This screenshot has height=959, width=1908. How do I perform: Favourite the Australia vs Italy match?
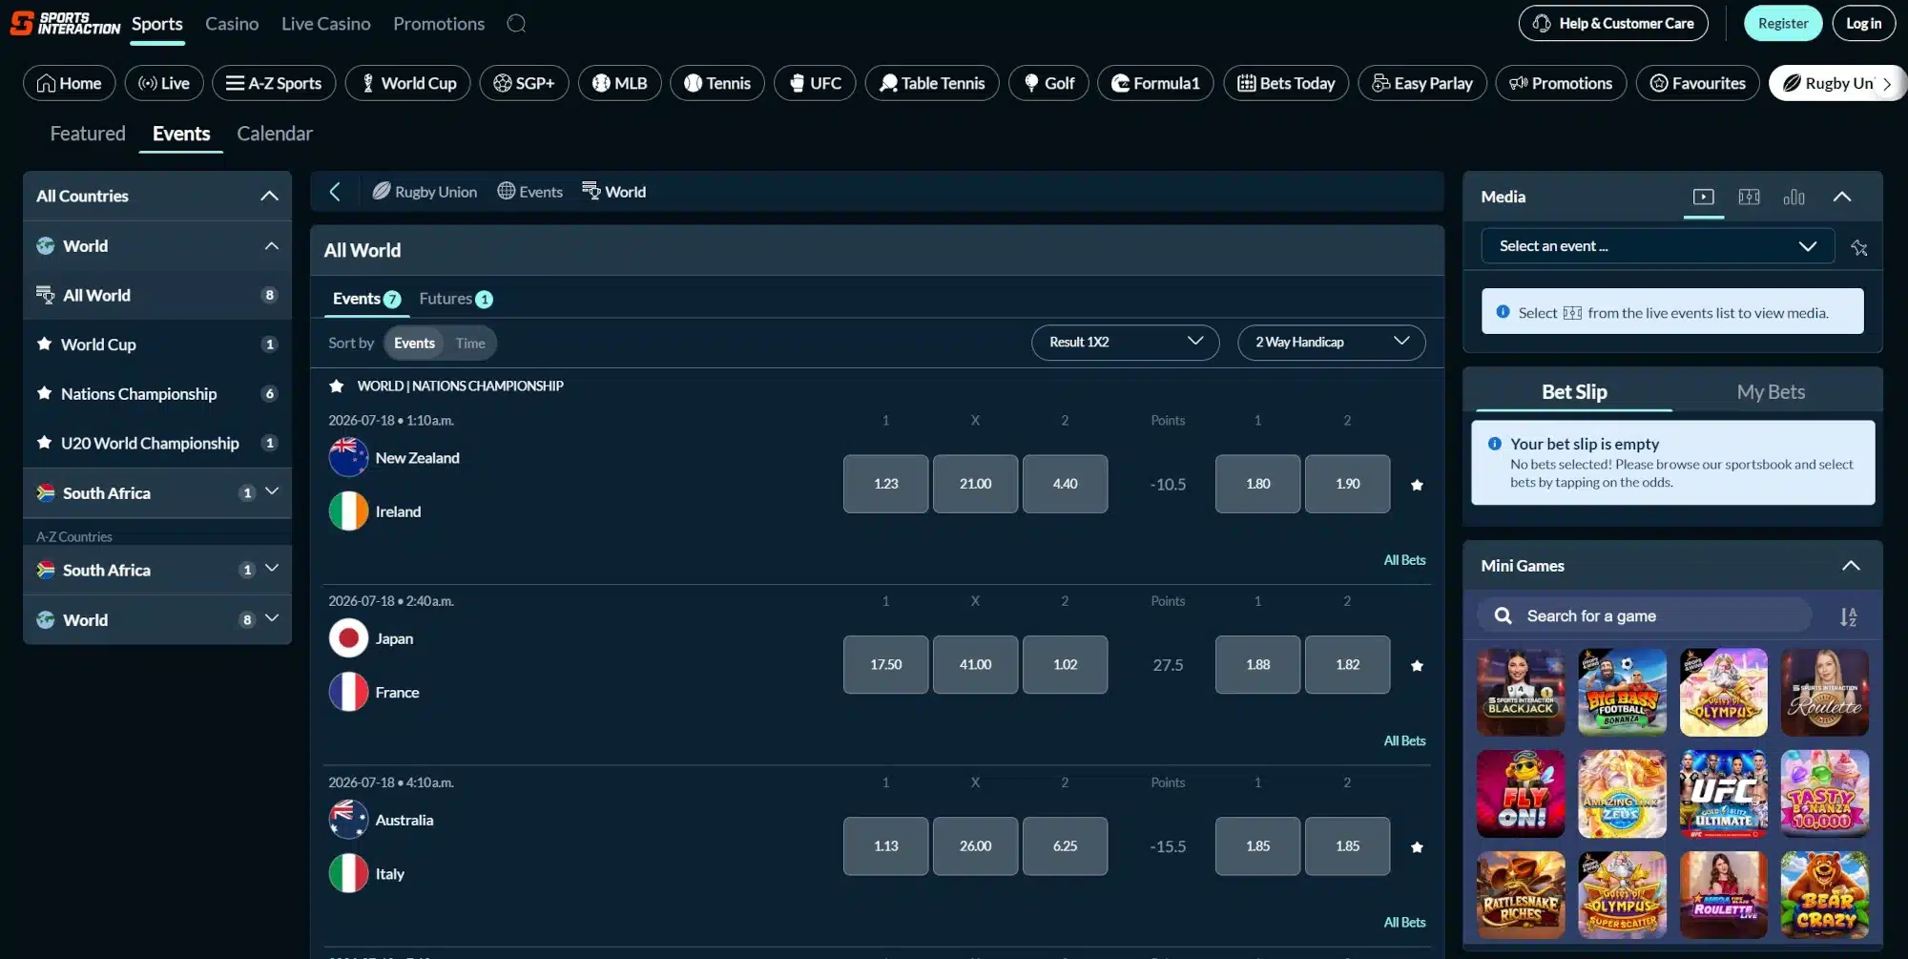(1417, 846)
